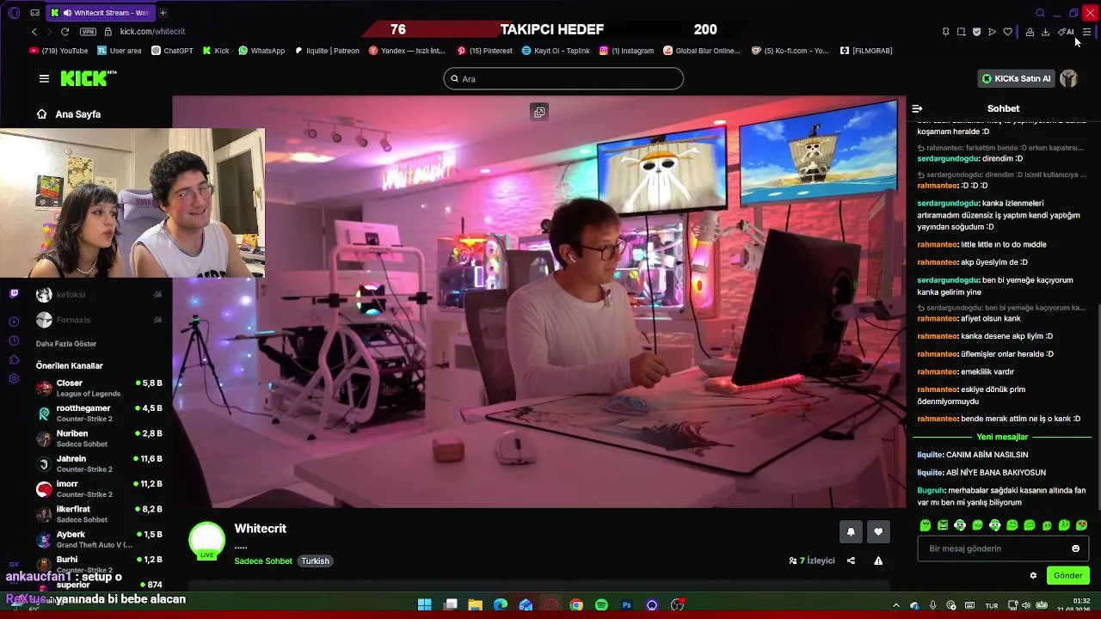Screen dimensions: 1101x619
Task: Open Photoshop from the taskbar
Action: [x=627, y=605]
